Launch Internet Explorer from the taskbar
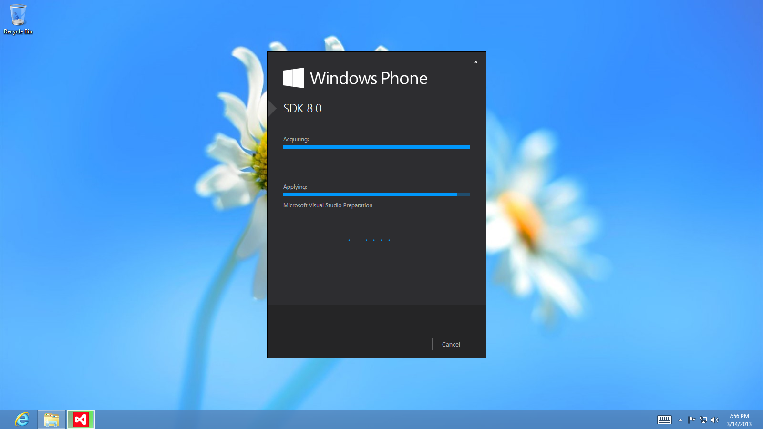Screen dimensions: 763x429 coord(22,419)
